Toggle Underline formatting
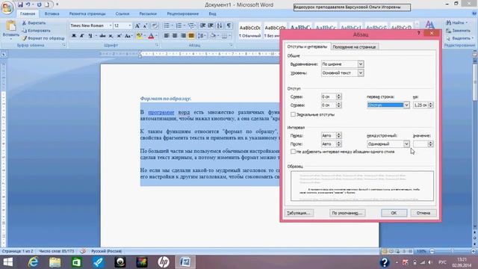Image resolution: width=478 pixels, height=269 pixels. (x=90, y=36)
